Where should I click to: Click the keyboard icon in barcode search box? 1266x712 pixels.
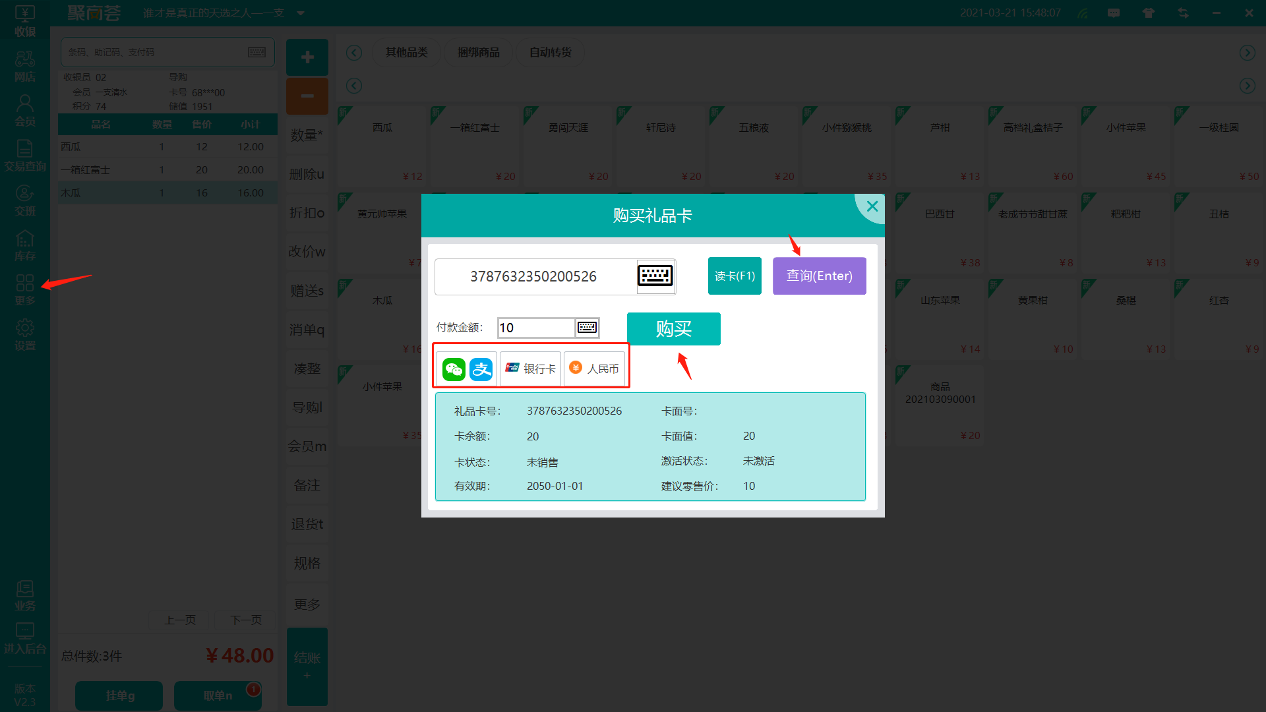coord(257,52)
